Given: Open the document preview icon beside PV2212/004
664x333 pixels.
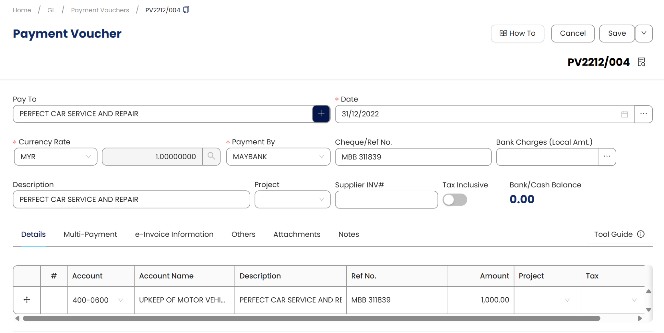Looking at the screenshot, I should coord(641,62).
